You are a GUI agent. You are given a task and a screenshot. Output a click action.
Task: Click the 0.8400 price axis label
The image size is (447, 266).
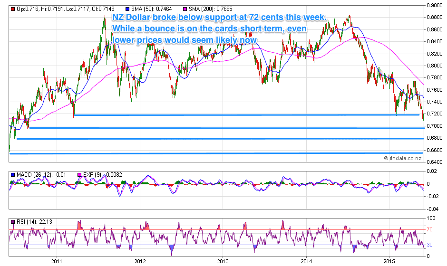point(435,42)
